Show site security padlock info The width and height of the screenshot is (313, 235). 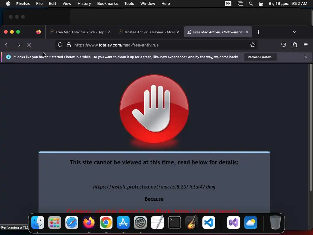pyautogui.click(x=69, y=45)
